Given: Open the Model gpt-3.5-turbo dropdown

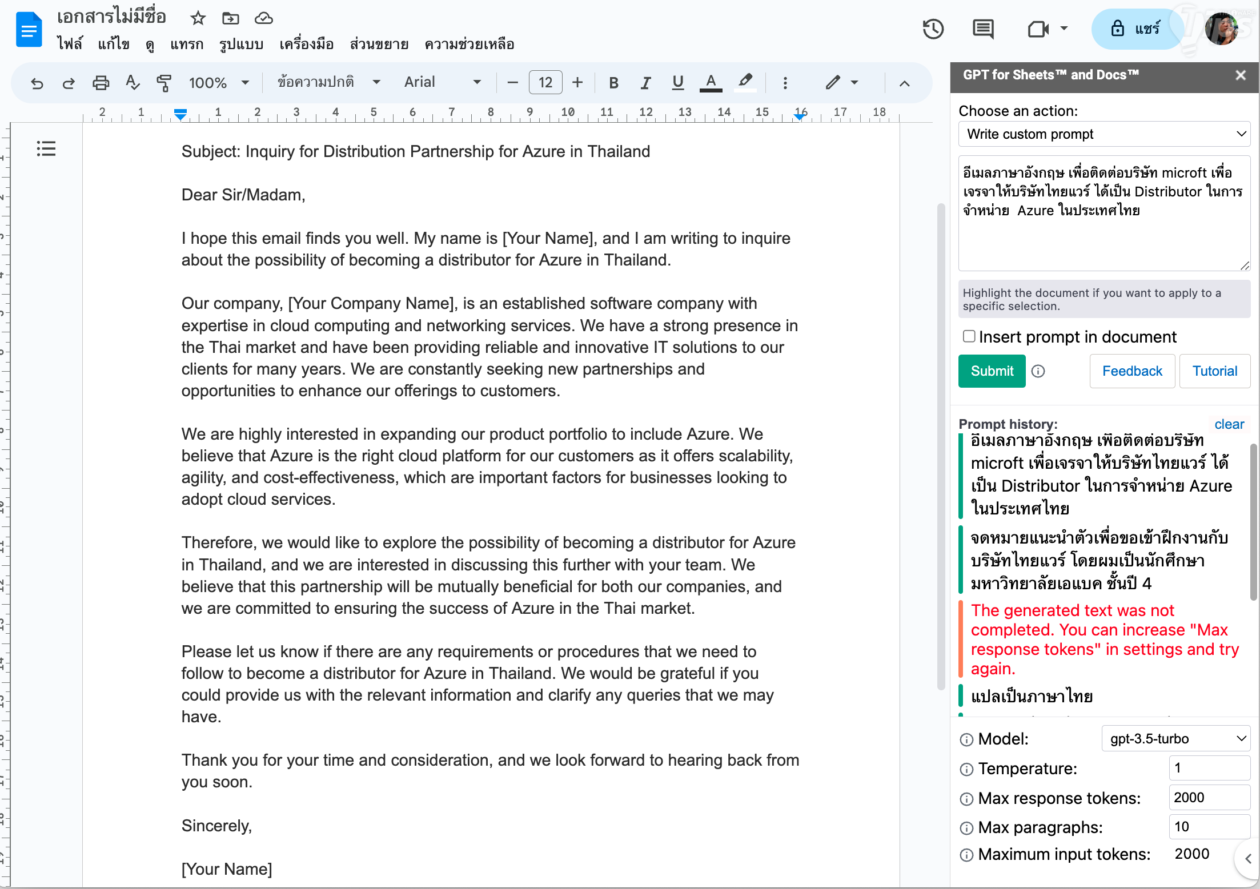Looking at the screenshot, I should tap(1175, 739).
